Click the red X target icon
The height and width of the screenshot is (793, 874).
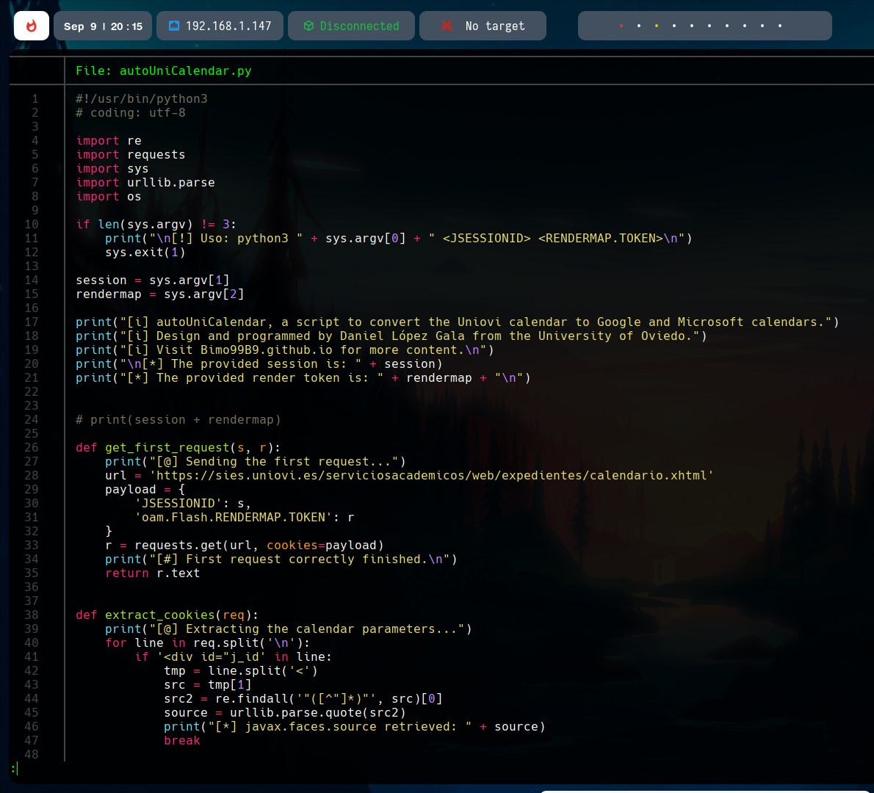pos(447,26)
